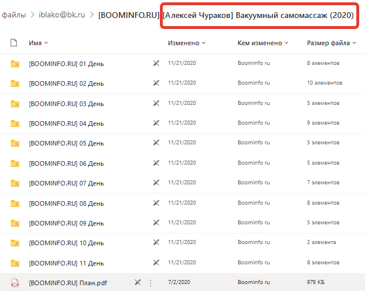The image size is (365, 291).
Task: Click Boominfo ru author on План.pdf row
Action: (254, 282)
